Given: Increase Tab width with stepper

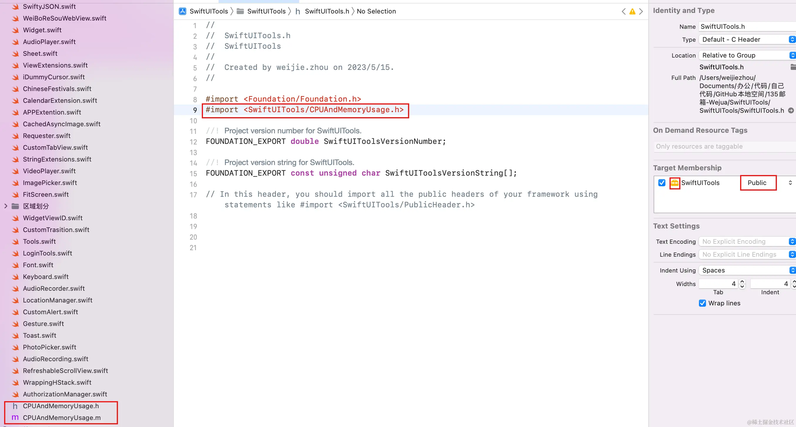Looking at the screenshot, I should click(x=742, y=281).
